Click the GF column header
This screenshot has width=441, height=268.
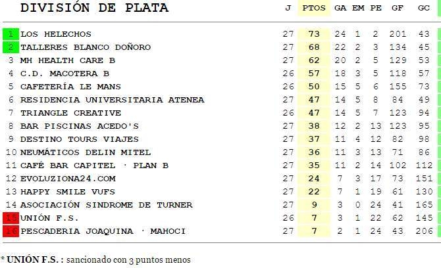click(398, 9)
